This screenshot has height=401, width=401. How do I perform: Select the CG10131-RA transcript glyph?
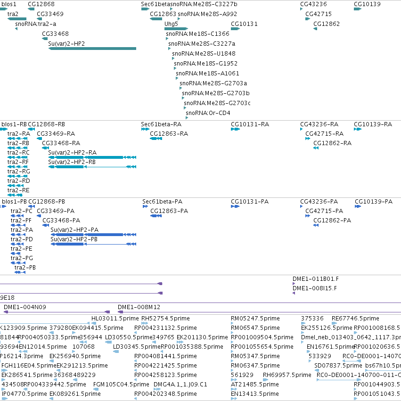tap(235, 129)
